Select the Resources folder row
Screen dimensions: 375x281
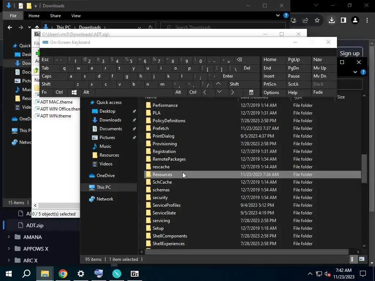(x=253, y=175)
